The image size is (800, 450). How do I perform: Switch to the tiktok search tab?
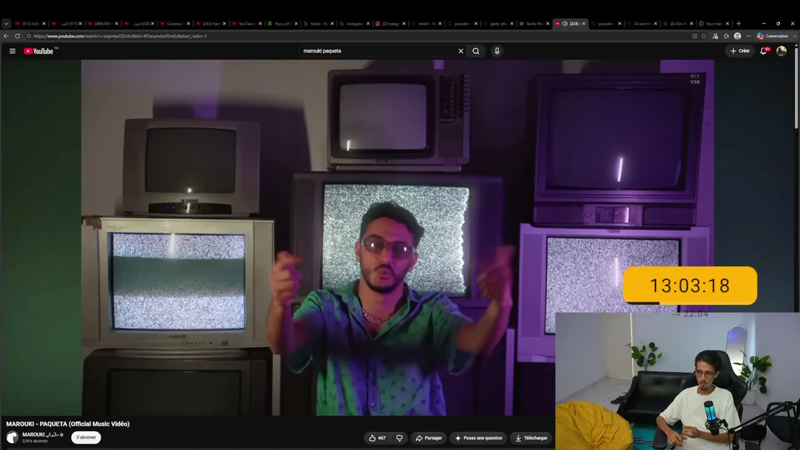pyautogui.click(x=319, y=24)
